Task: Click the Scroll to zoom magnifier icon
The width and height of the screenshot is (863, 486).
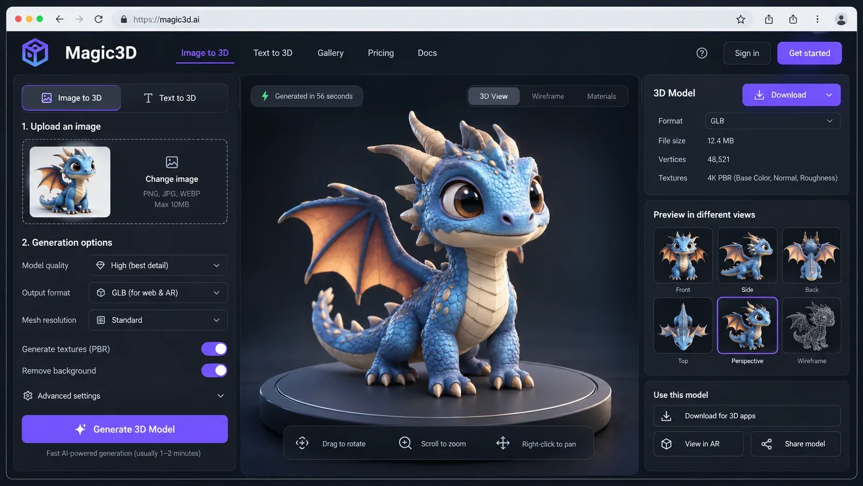Action: coord(405,443)
